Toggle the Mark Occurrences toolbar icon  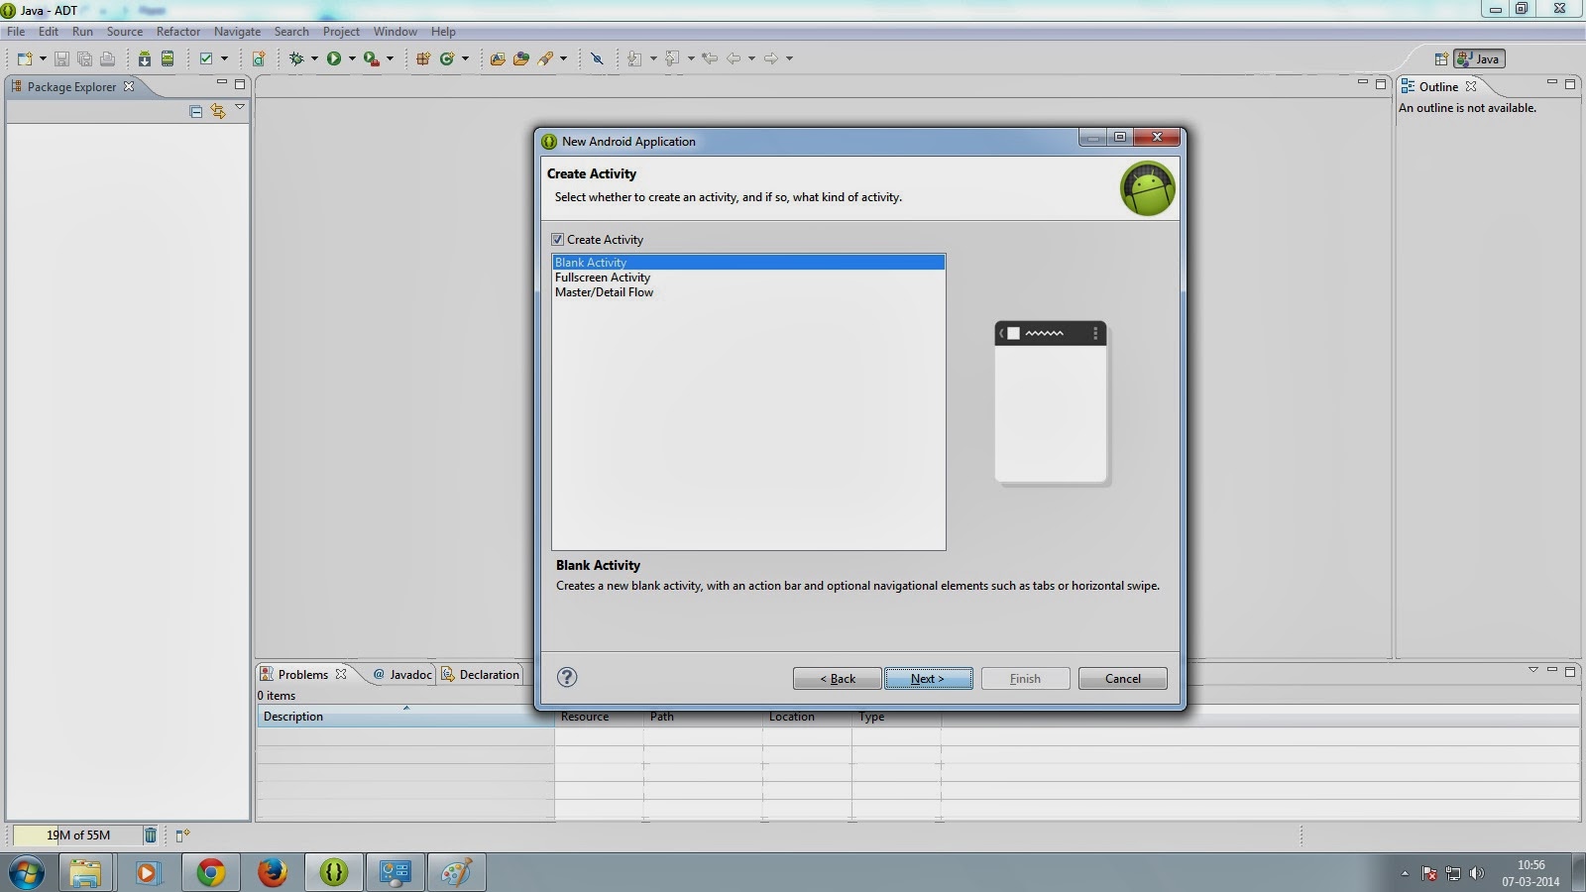tap(597, 58)
